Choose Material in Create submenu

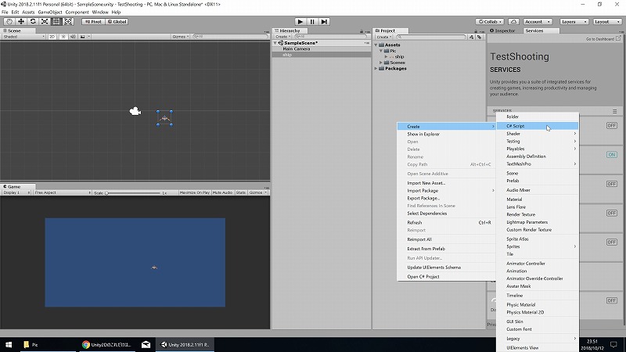(x=538, y=199)
